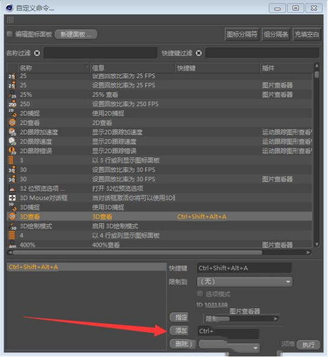The height and width of the screenshot is (357, 328).
Task: Select the 32 位预览选项 ... row name
Action: tap(43, 188)
